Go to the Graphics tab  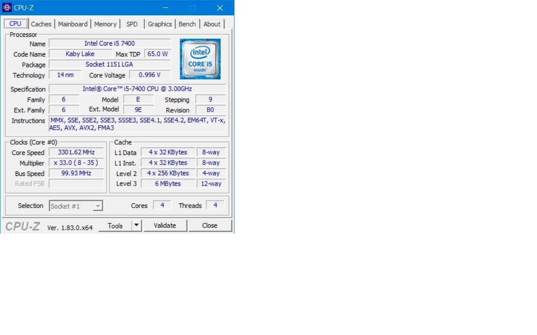(159, 24)
